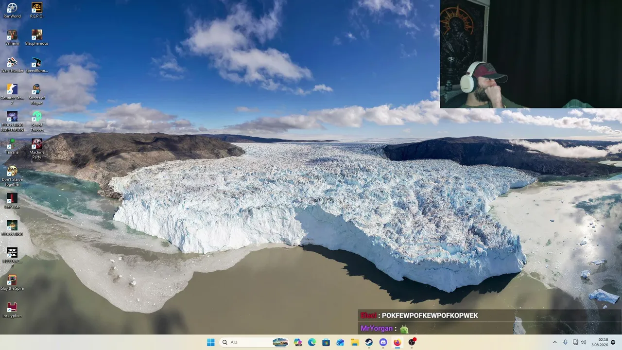Select the SpeedRunners desktop shortcut
This screenshot has height=350, width=622.
[36, 65]
